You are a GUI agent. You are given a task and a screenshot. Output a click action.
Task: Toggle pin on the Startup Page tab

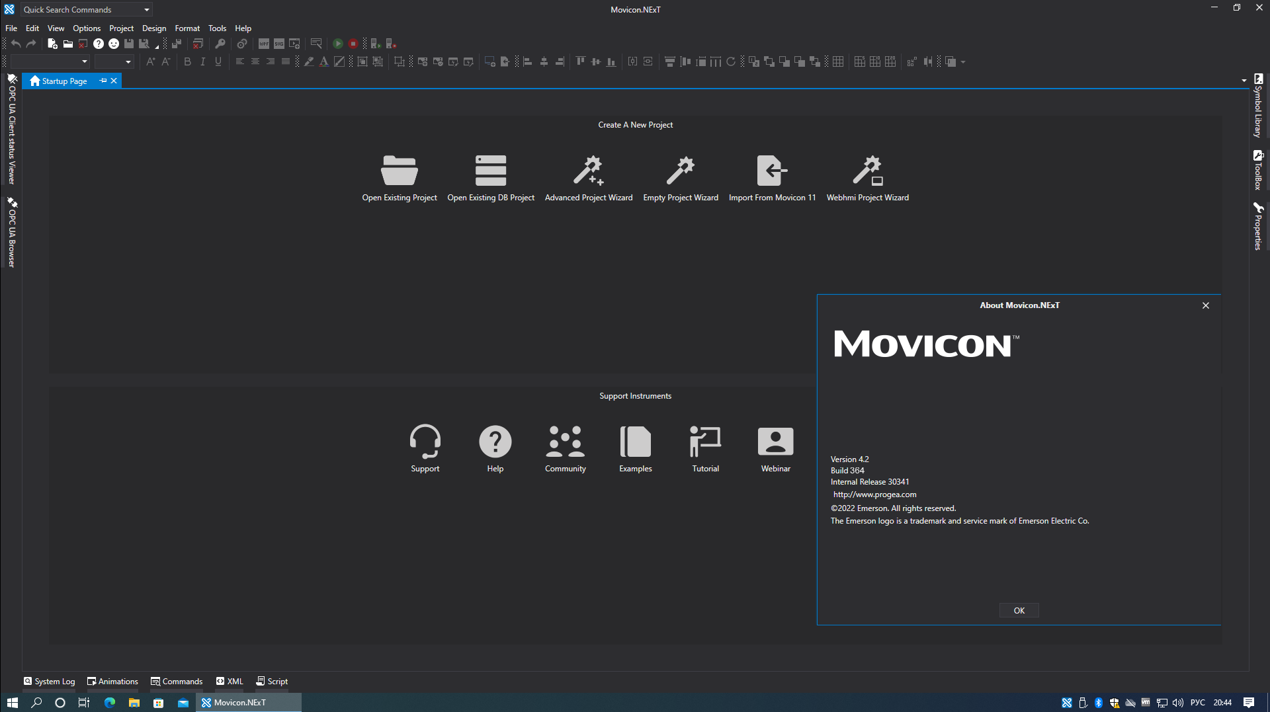[103, 81]
